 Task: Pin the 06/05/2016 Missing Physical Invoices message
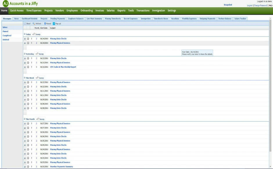pos(32,141)
